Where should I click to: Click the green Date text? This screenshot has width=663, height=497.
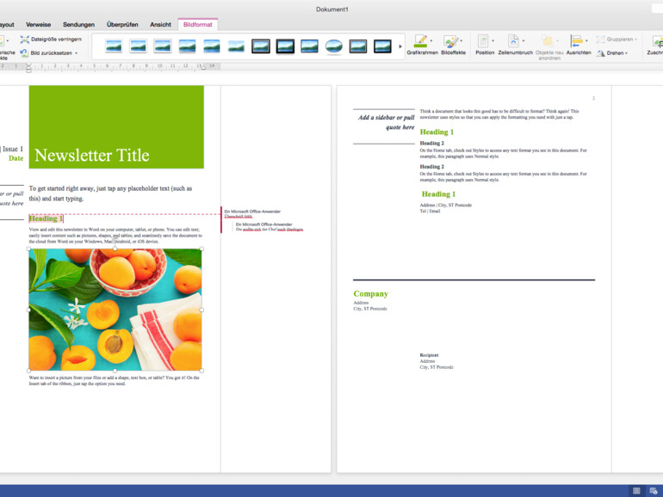[x=16, y=158]
